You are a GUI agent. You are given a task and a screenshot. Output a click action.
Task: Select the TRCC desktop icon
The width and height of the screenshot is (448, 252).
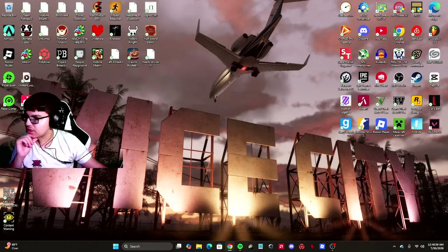click(x=416, y=10)
